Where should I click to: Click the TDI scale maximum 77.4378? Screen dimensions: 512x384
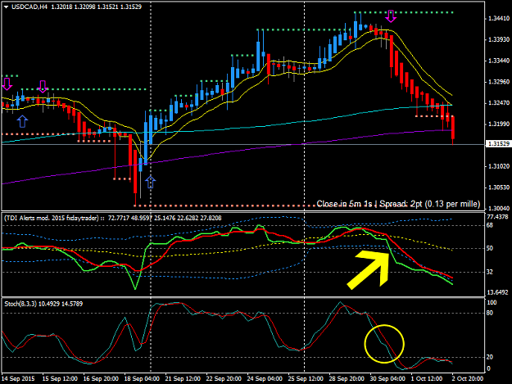pyautogui.click(x=497, y=217)
